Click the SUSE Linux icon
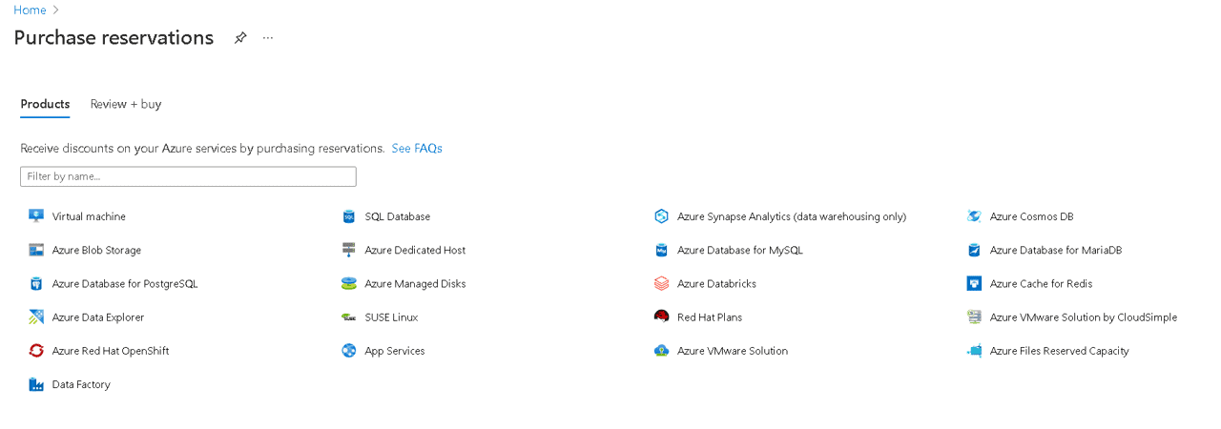 tap(349, 317)
